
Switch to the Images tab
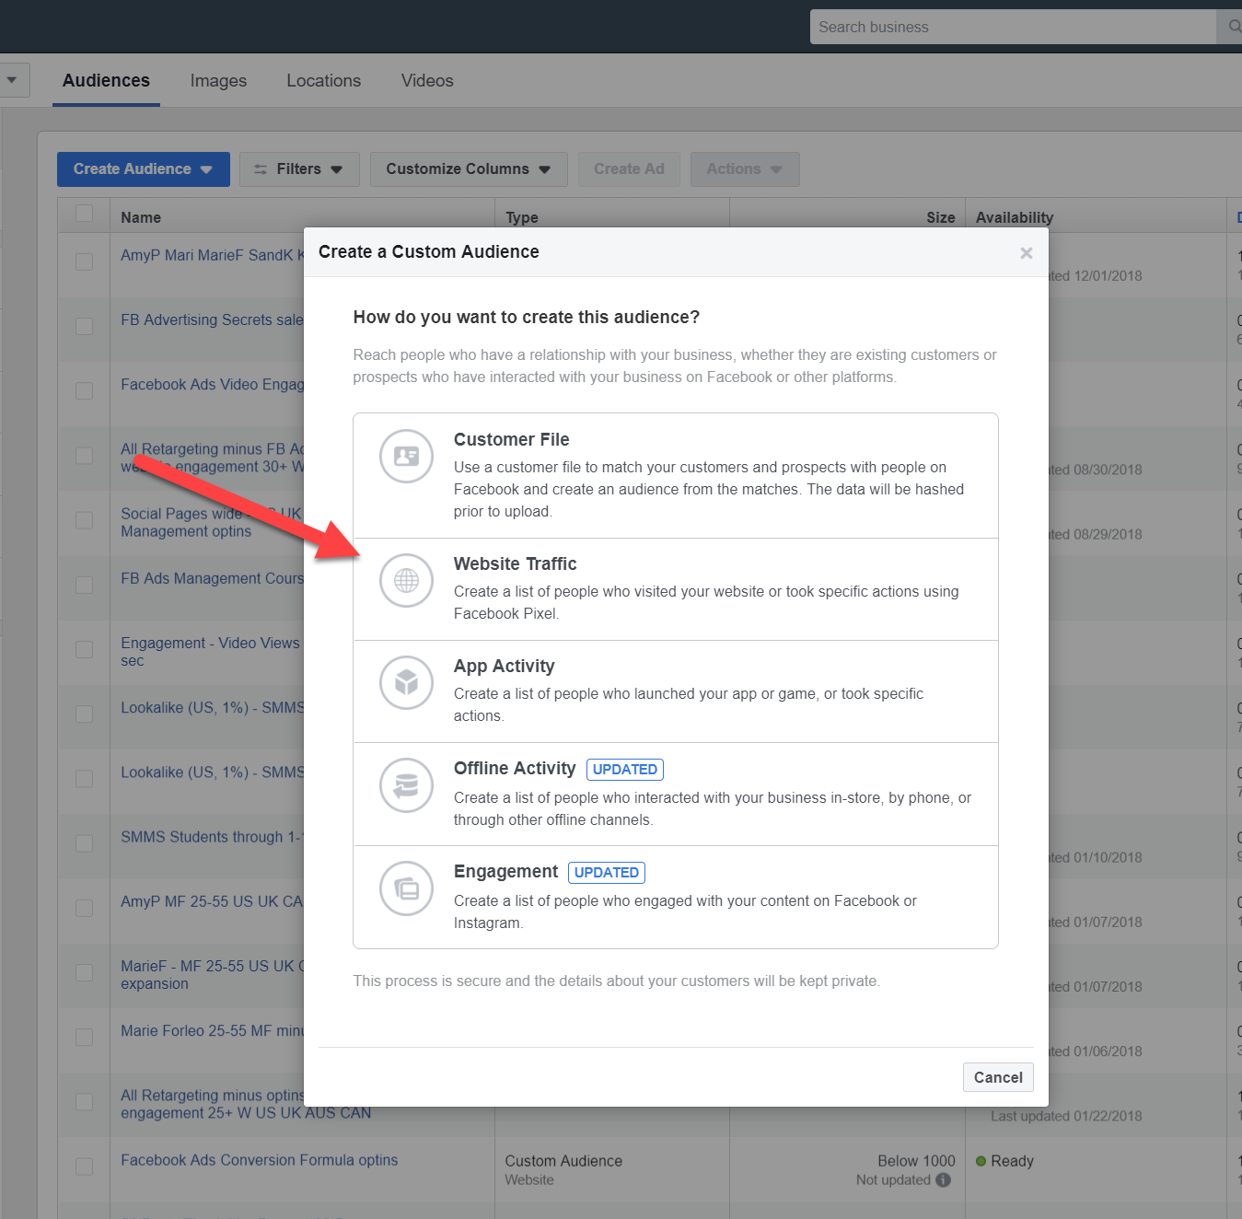218,80
